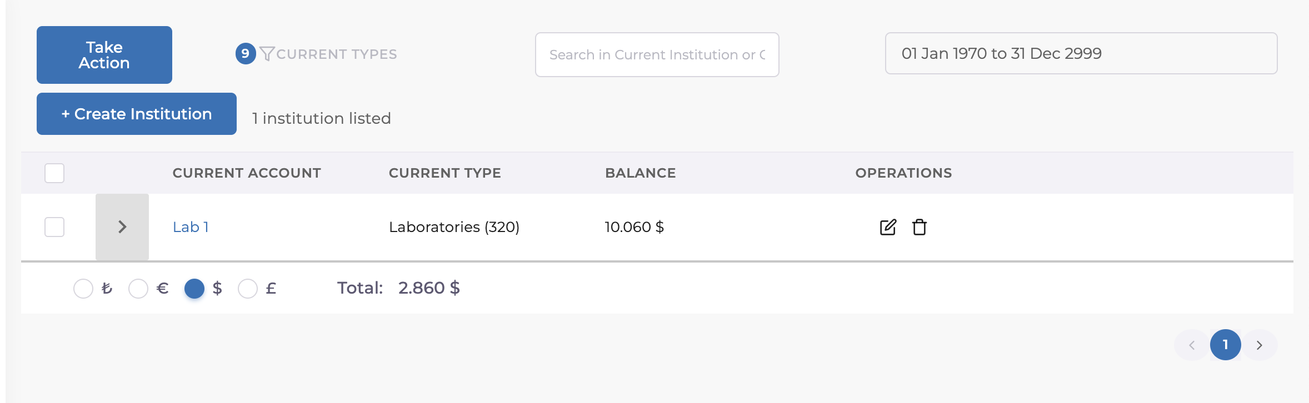Viewport: 1309px width, 403px height.
Task: Select page 1 in pagination
Action: pyautogui.click(x=1225, y=345)
